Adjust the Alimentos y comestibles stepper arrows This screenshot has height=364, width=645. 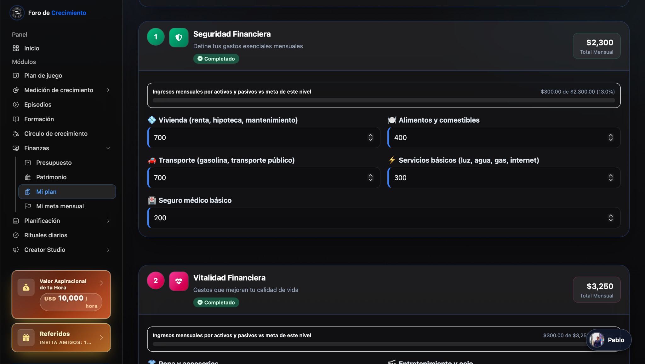611,137
